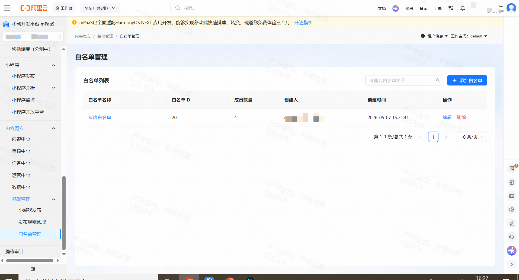
Task: Go to previous page arrow
Action: click(x=420, y=137)
